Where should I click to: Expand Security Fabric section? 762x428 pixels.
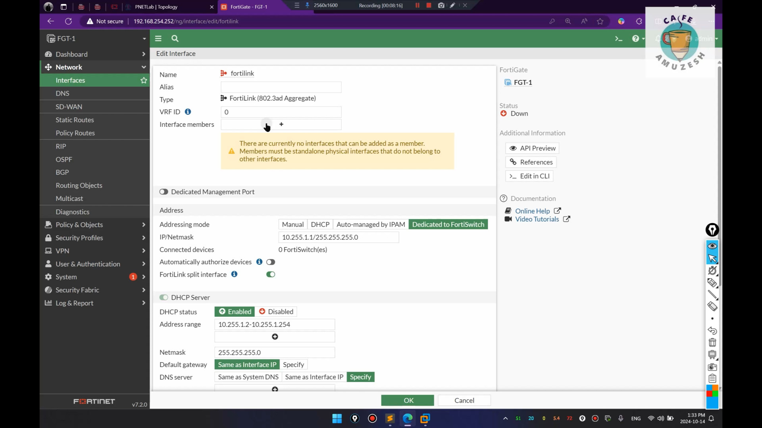point(95,290)
